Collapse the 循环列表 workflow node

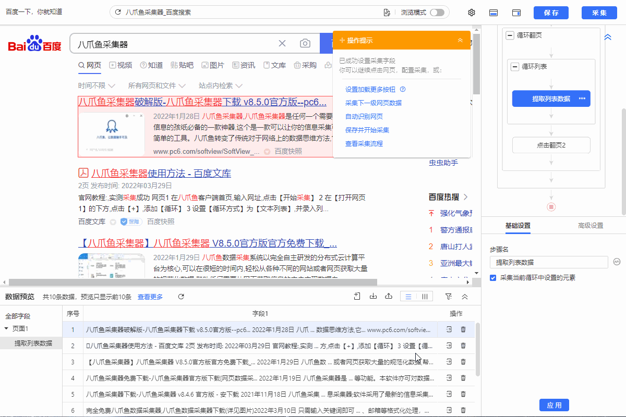click(x=515, y=66)
